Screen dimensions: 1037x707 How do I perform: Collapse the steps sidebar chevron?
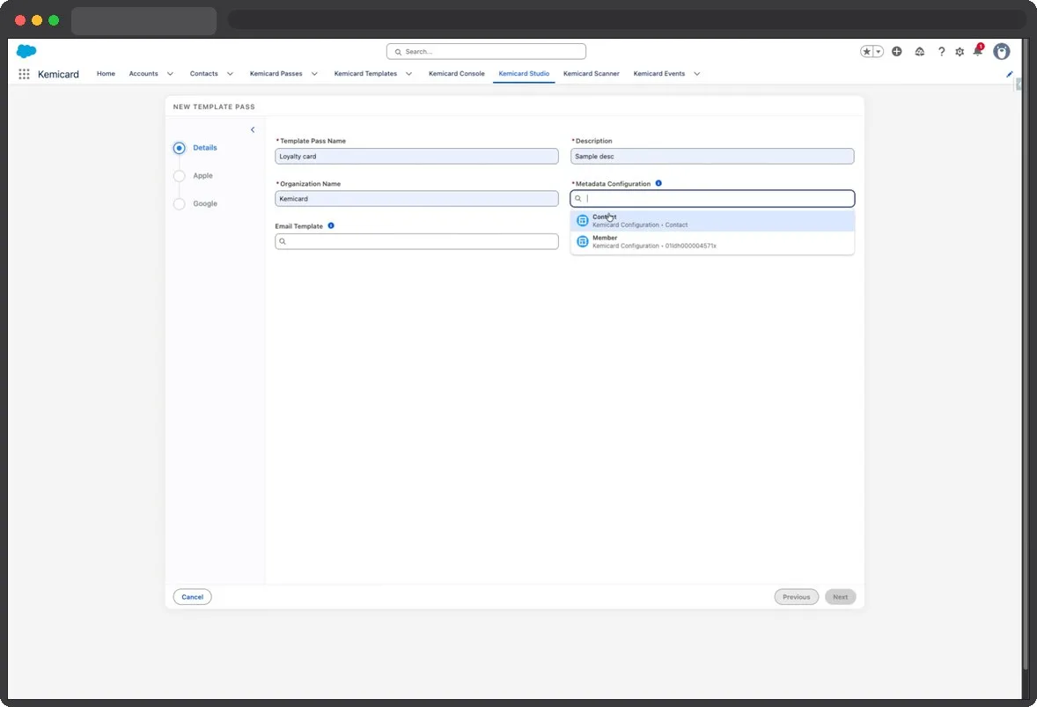[253, 129]
